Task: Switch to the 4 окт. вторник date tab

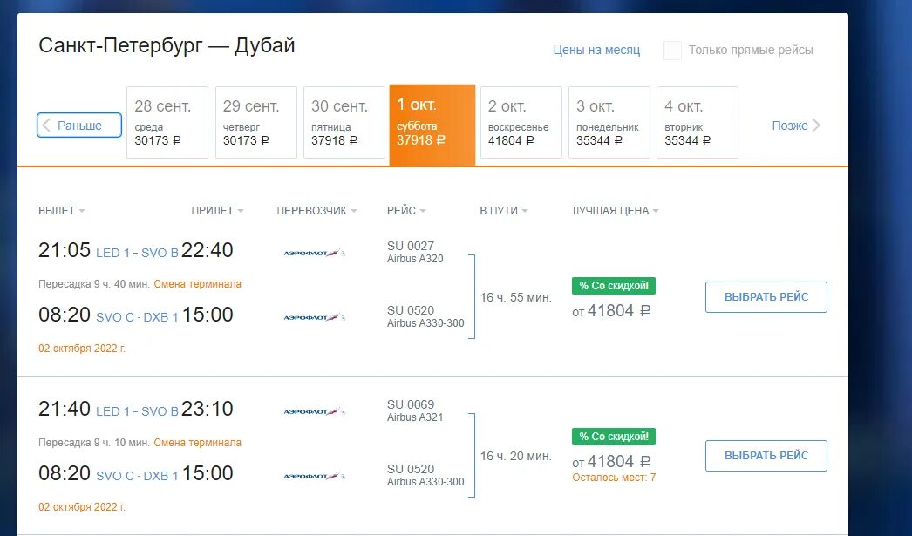Action: [x=698, y=122]
